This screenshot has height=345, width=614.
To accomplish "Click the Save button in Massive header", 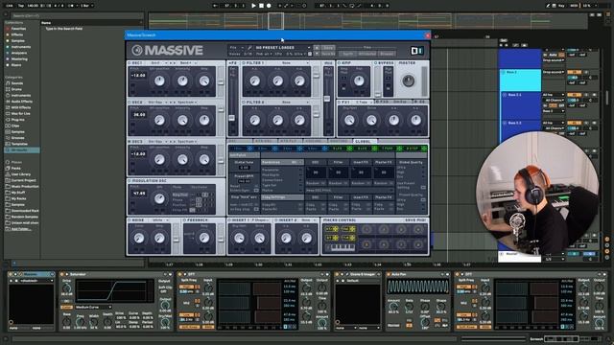I will (328, 47).
